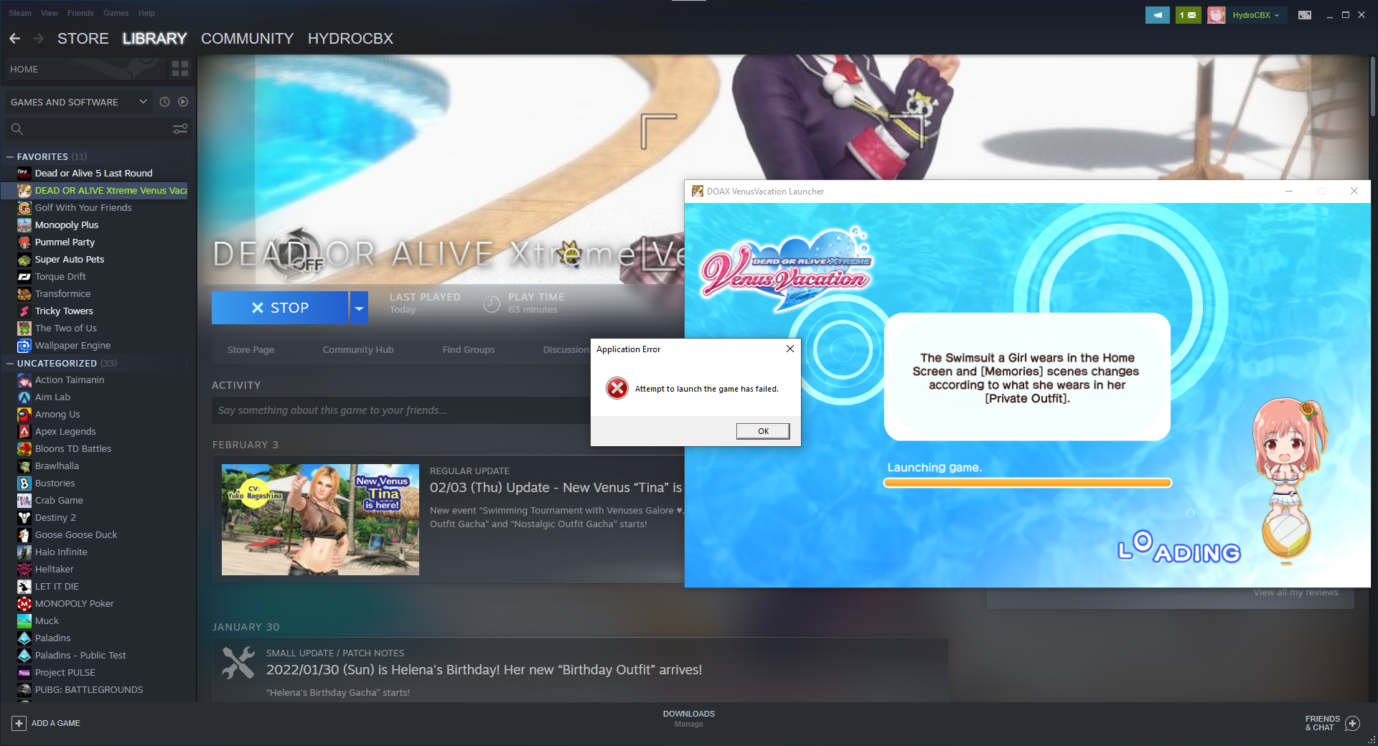1378x746 pixels.
Task: Open advanced library filter settings icon
Action: [180, 129]
